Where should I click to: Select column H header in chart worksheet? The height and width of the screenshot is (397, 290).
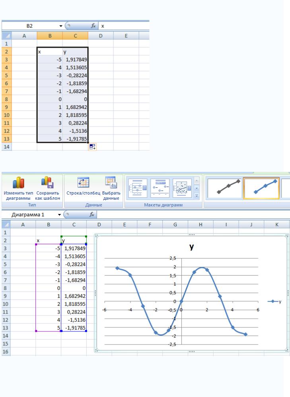pyautogui.click(x=200, y=224)
